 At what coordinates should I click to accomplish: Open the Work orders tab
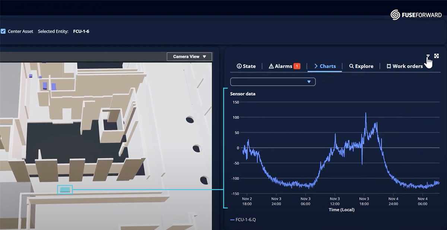tap(408, 66)
